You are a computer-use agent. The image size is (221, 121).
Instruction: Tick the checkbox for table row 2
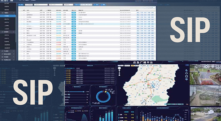(x=20, y=15)
